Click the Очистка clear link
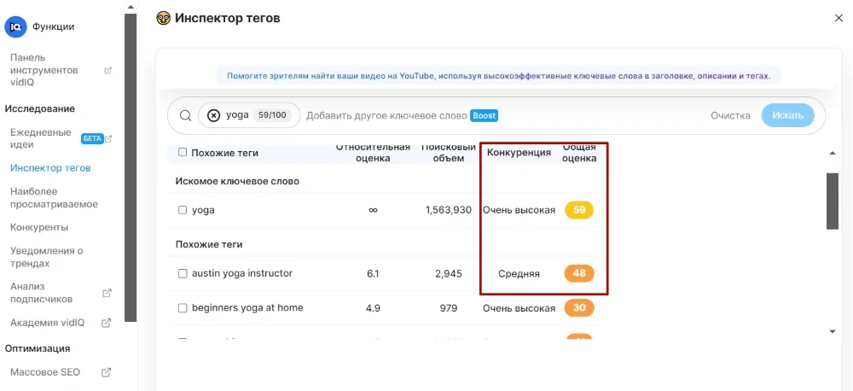853x391 pixels. click(730, 115)
